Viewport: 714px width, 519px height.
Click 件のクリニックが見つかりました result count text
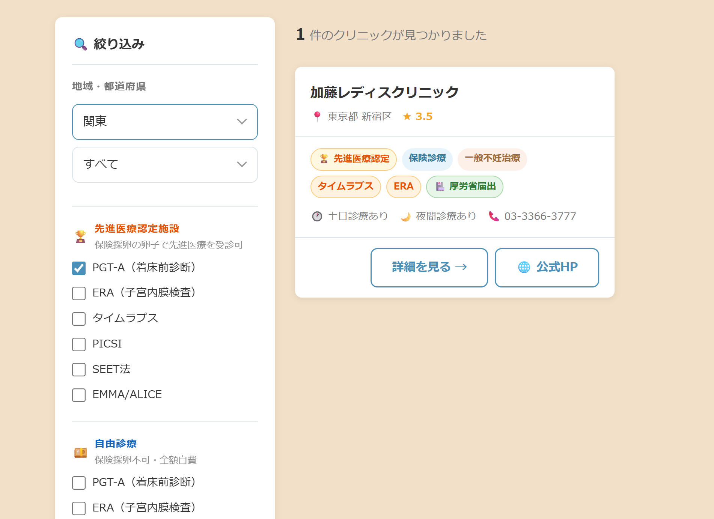pyautogui.click(x=398, y=35)
